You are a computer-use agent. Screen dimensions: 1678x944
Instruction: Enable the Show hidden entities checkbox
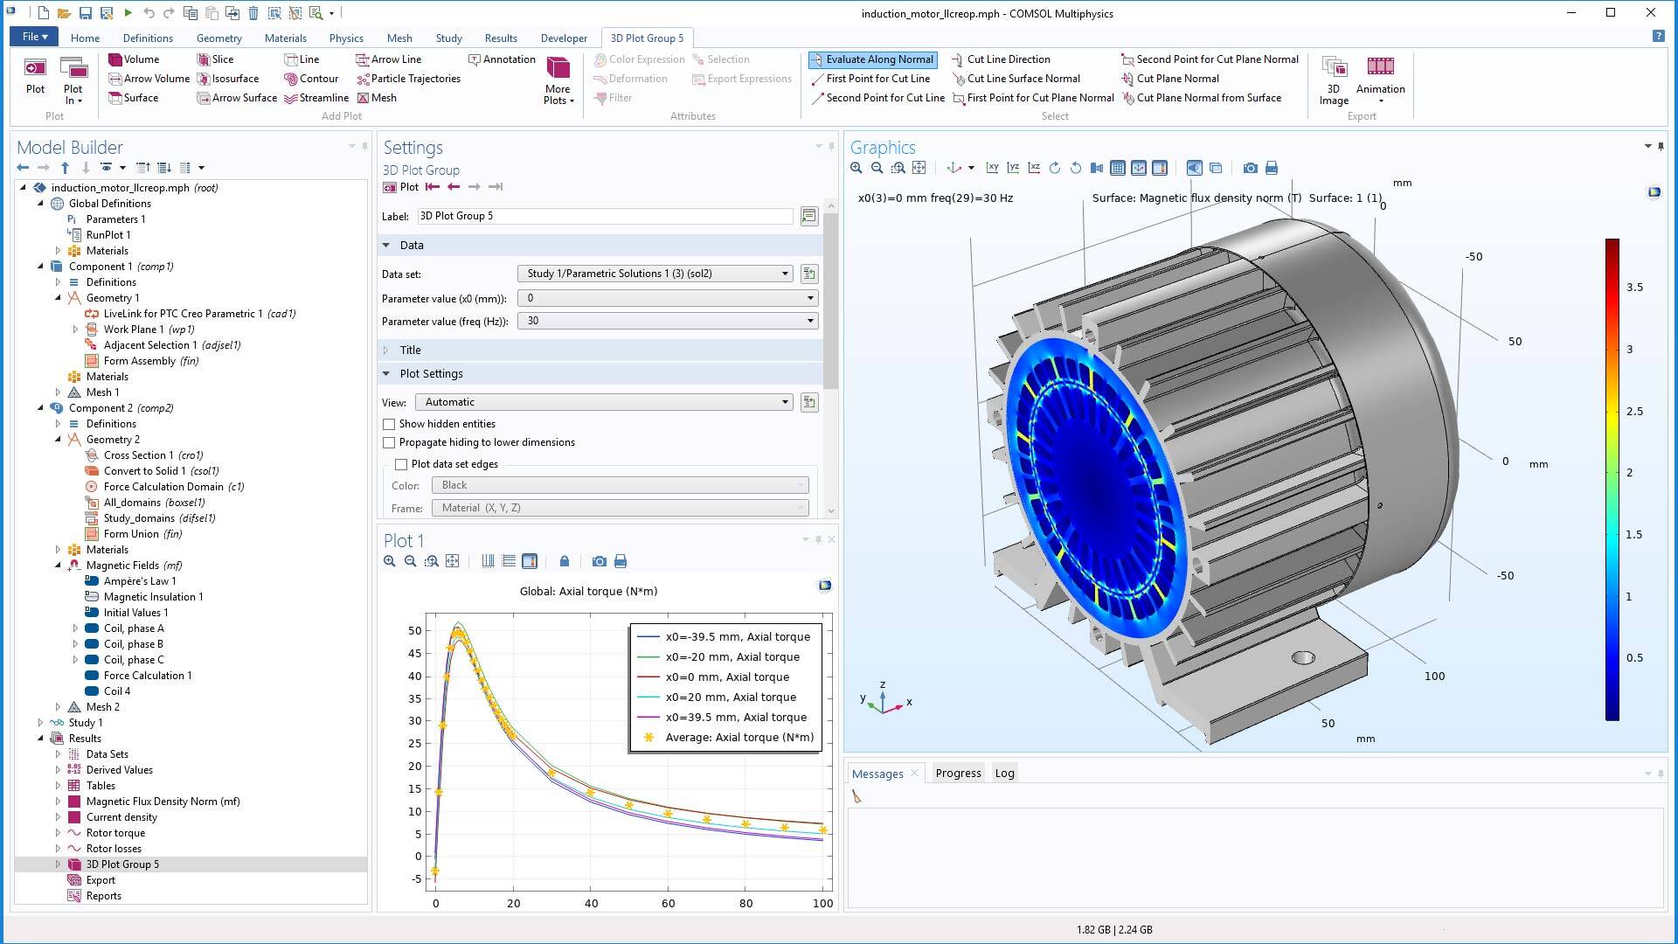(388, 424)
